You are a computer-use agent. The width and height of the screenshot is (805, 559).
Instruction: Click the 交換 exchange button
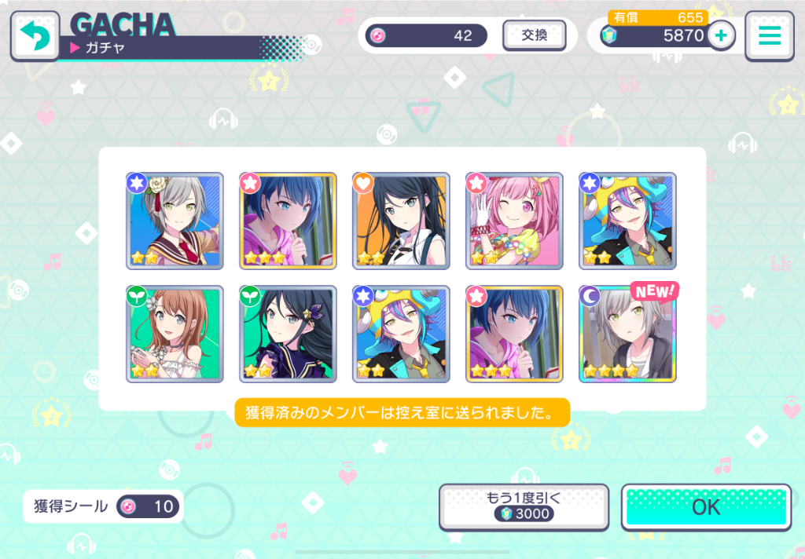click(x=534, y=35)
